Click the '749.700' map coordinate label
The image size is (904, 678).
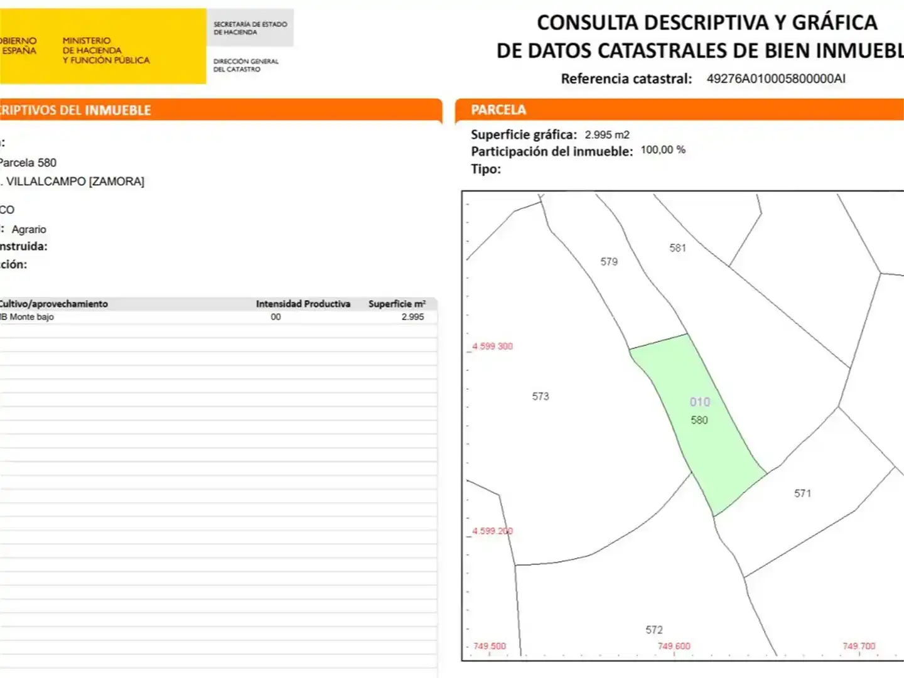[859, 646]
